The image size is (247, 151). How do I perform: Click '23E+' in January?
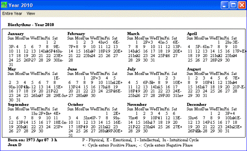point(58,56)
